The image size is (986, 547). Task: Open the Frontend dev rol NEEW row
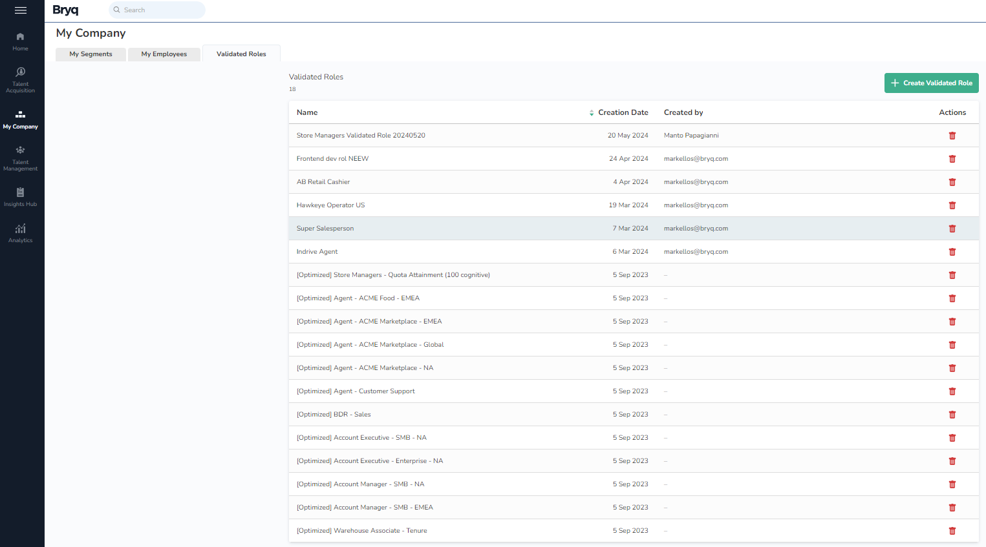coord(332,159)
